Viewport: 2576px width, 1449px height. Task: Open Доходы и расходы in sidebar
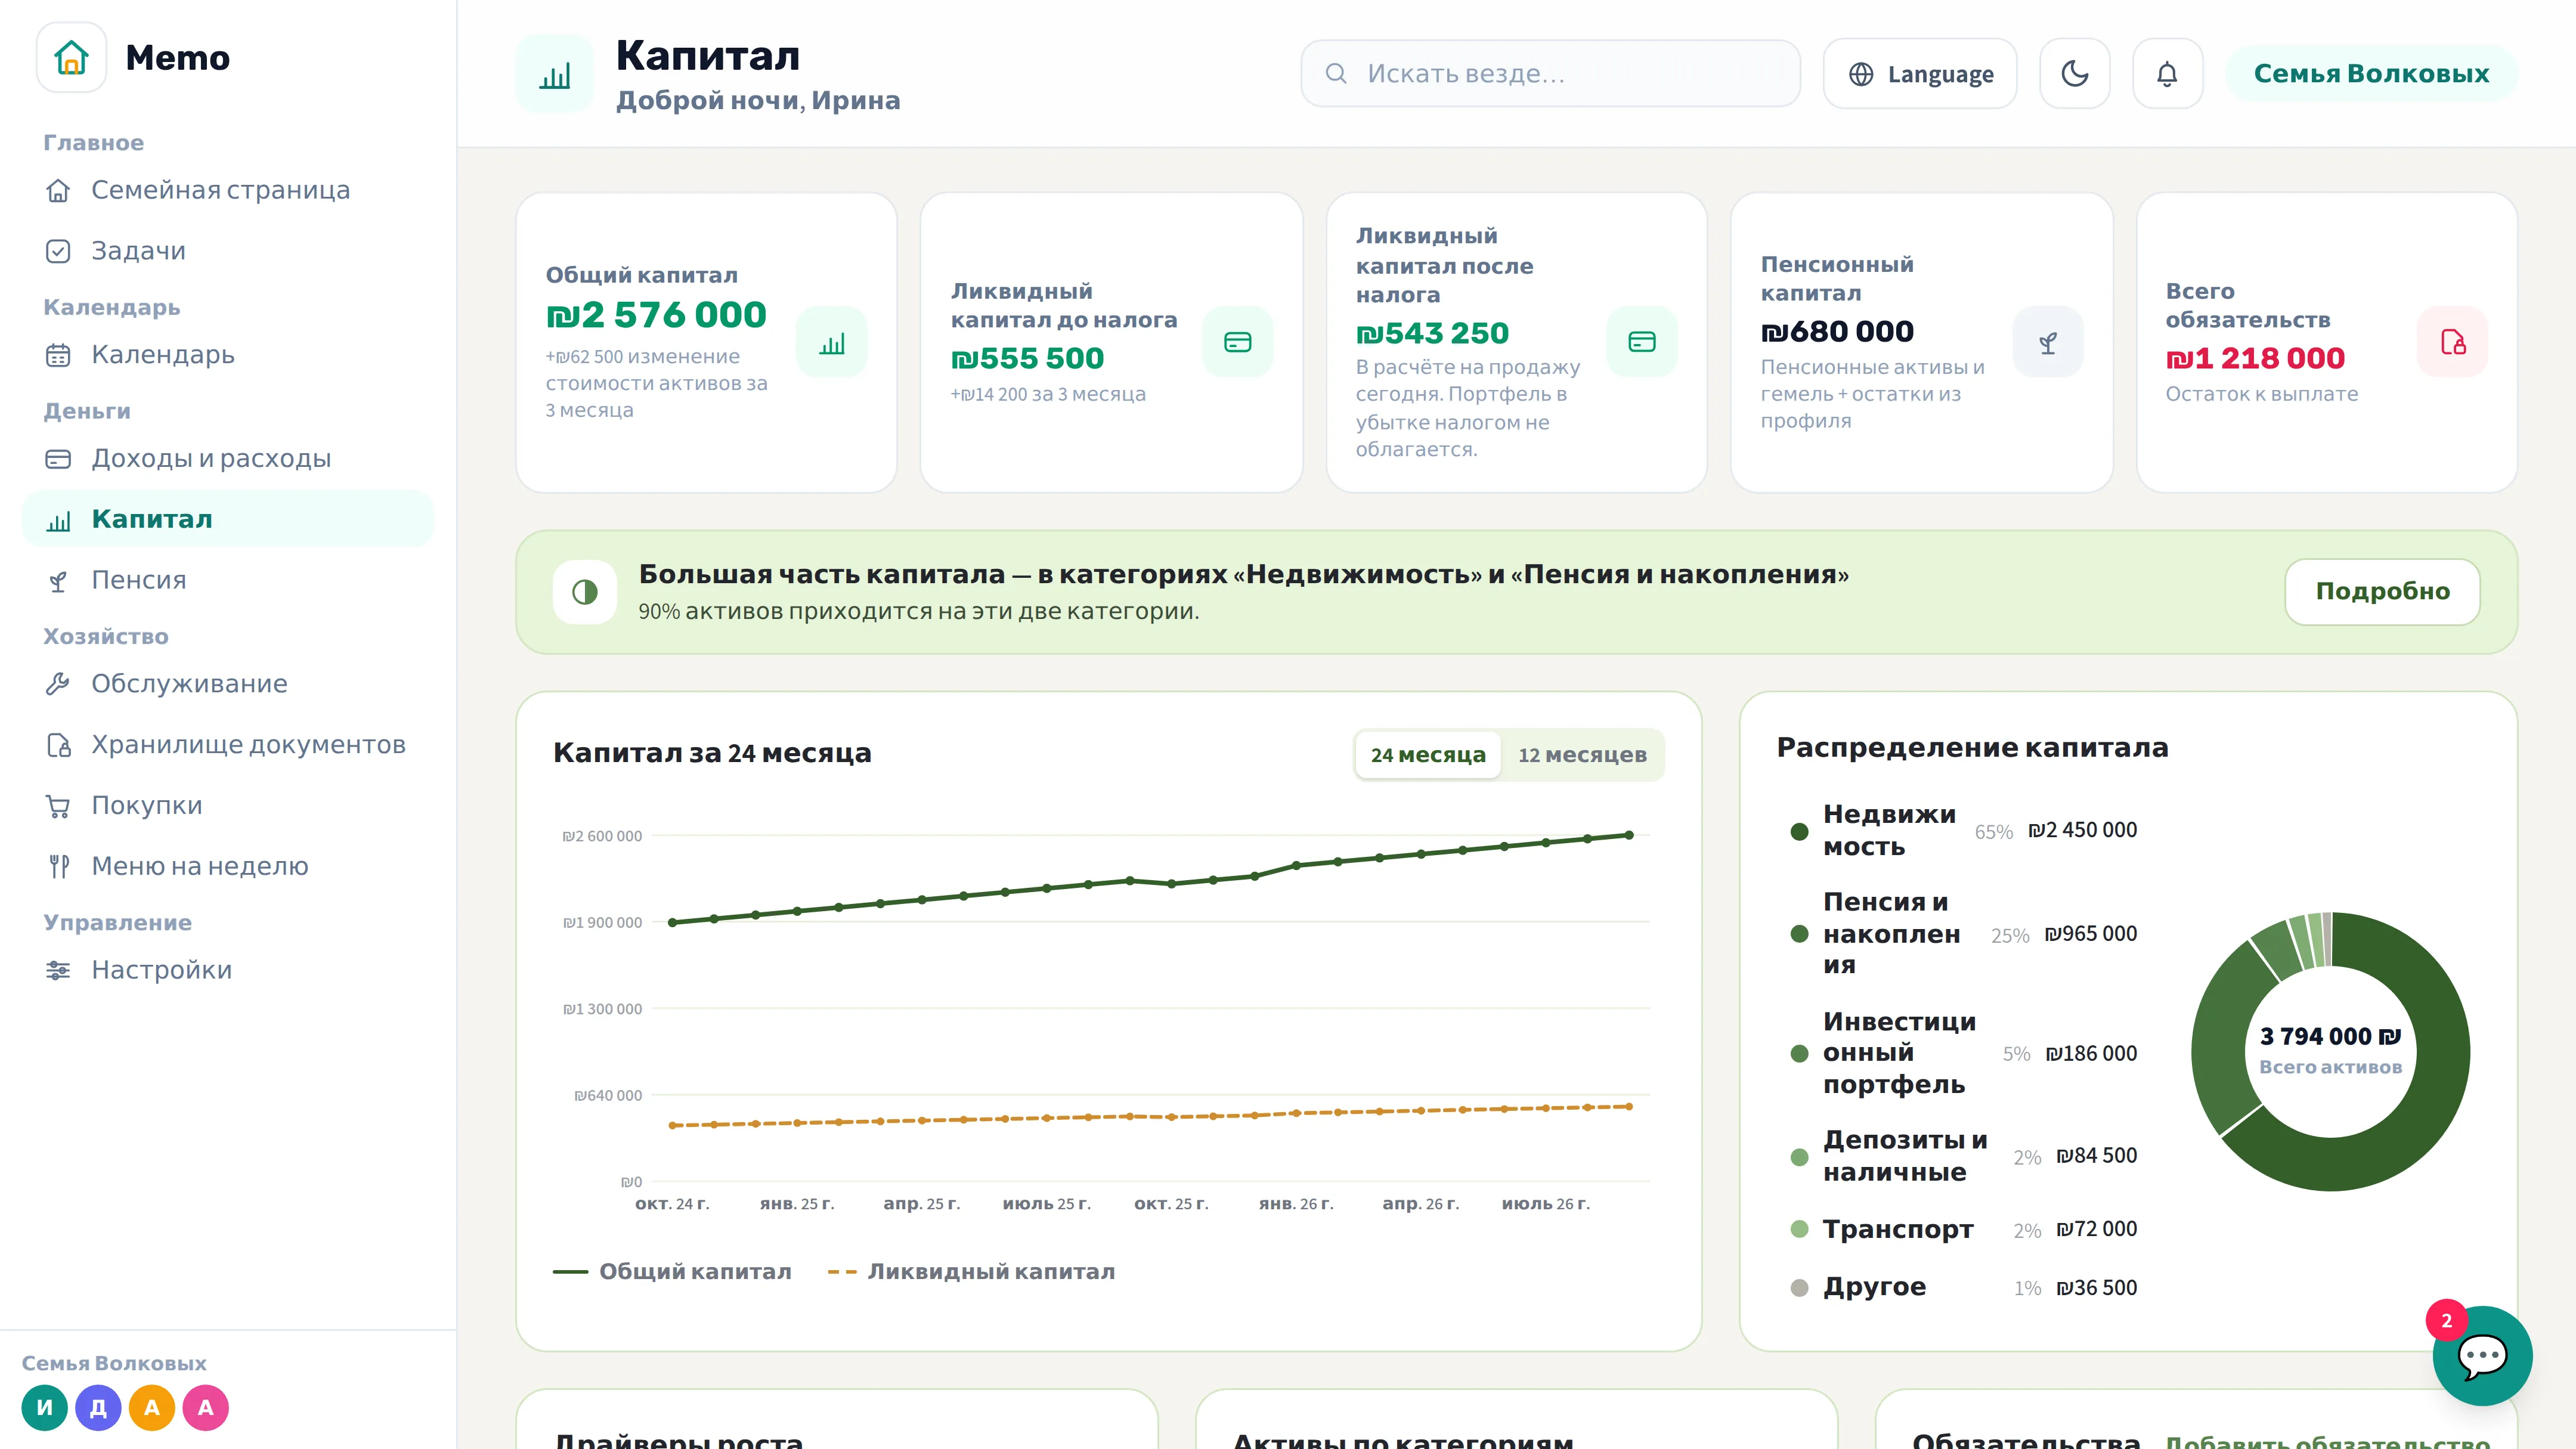click(228, 459)
